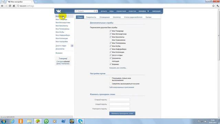Open Вормикс in the sidebar
This screenshot has width=220, height=124.
[x=59, y=53]
